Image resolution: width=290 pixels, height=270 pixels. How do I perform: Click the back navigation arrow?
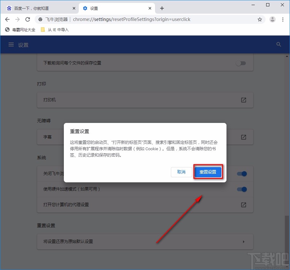click(x=7, y=19)
